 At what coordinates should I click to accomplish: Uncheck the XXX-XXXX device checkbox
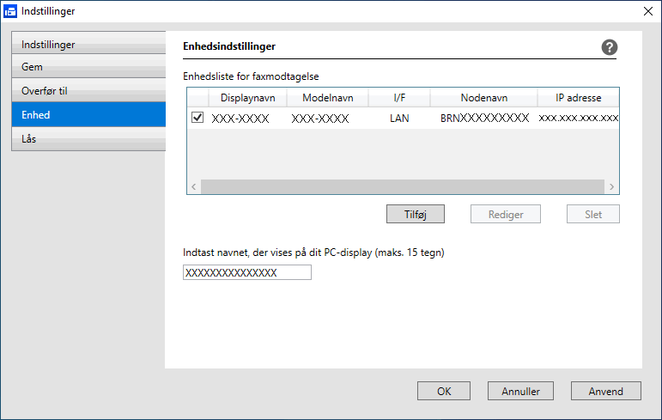[x=197, y=118]
